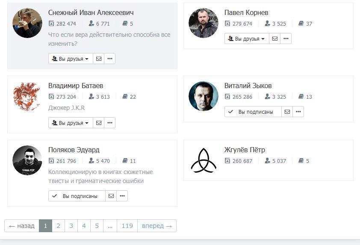Open Жгулёв Пётр profile name link
This screenshot has width=360, height=245.
pyautogui.click(x=245, y=150)
